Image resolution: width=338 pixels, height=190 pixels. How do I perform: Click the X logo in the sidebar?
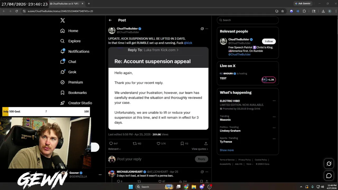click(x=63, y=20)
